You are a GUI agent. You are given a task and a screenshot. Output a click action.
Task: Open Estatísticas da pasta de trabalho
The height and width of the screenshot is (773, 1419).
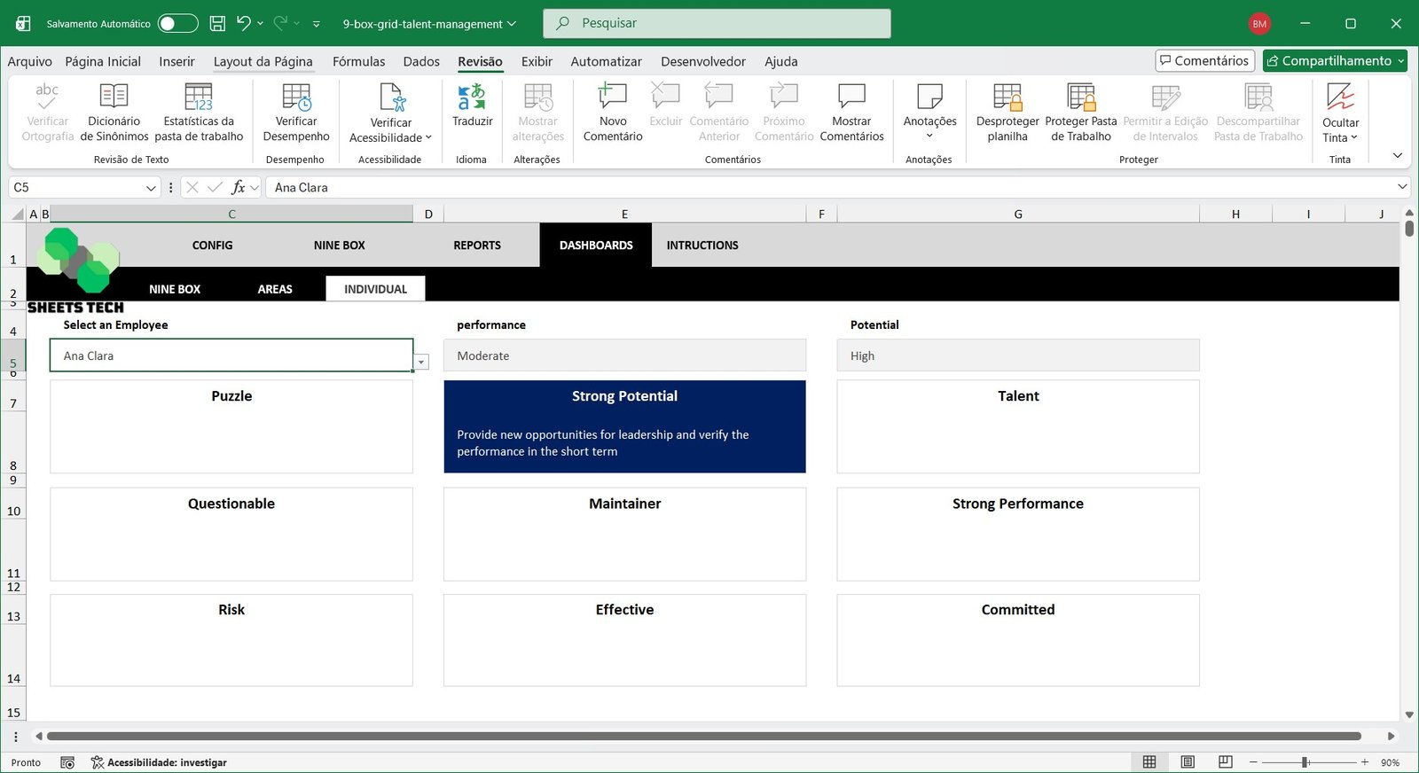pos(199,112)
